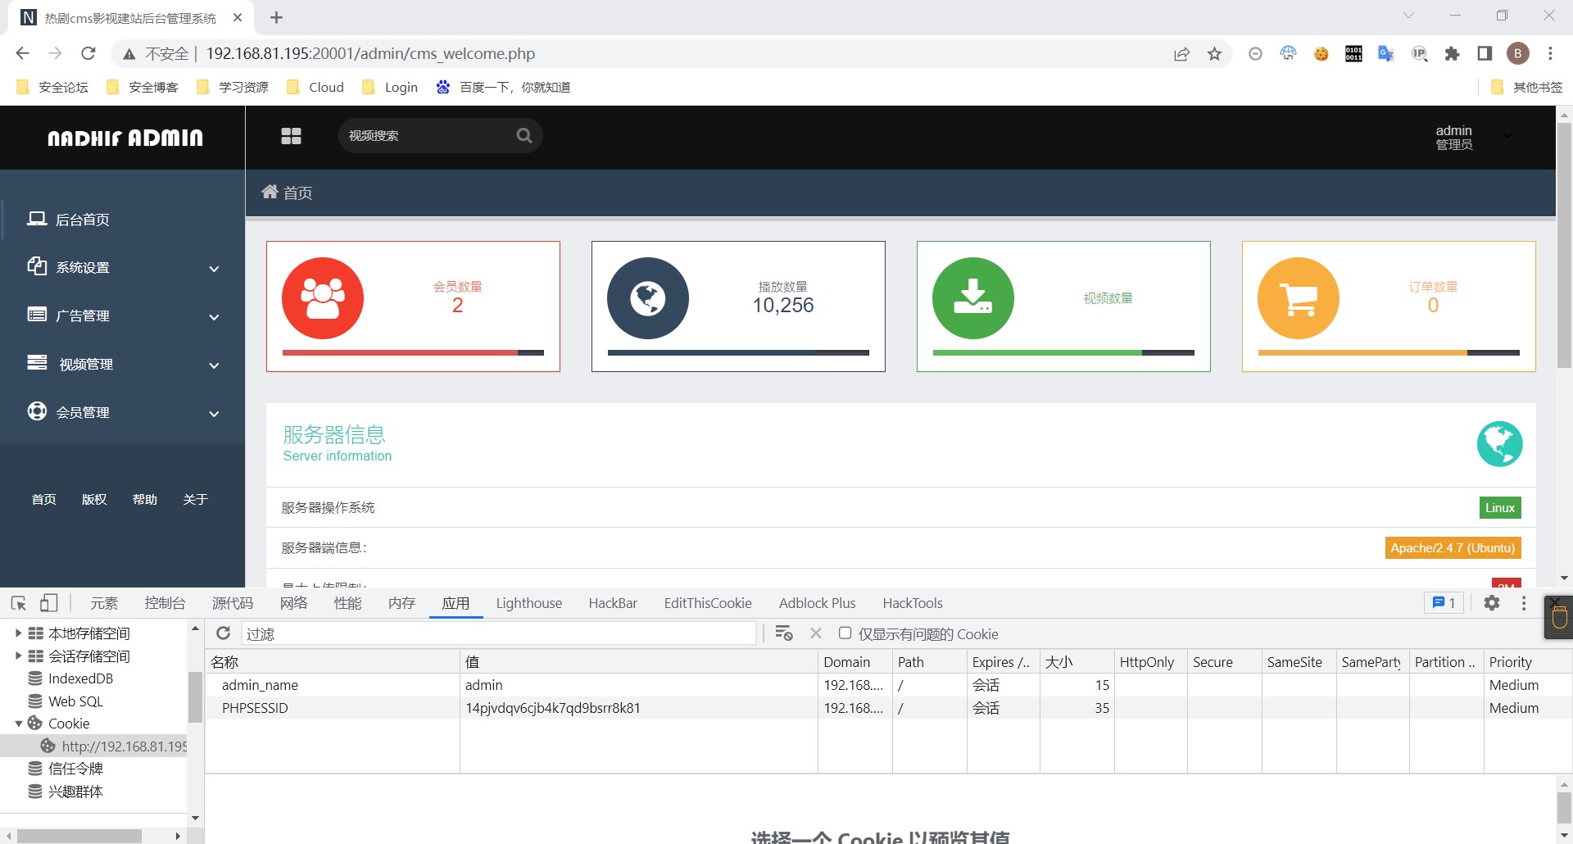Viewport: 1573px width, 844px height.
Task: Select the admin_name cookie row
Action: pyautogui.click(x=889, y=685)
